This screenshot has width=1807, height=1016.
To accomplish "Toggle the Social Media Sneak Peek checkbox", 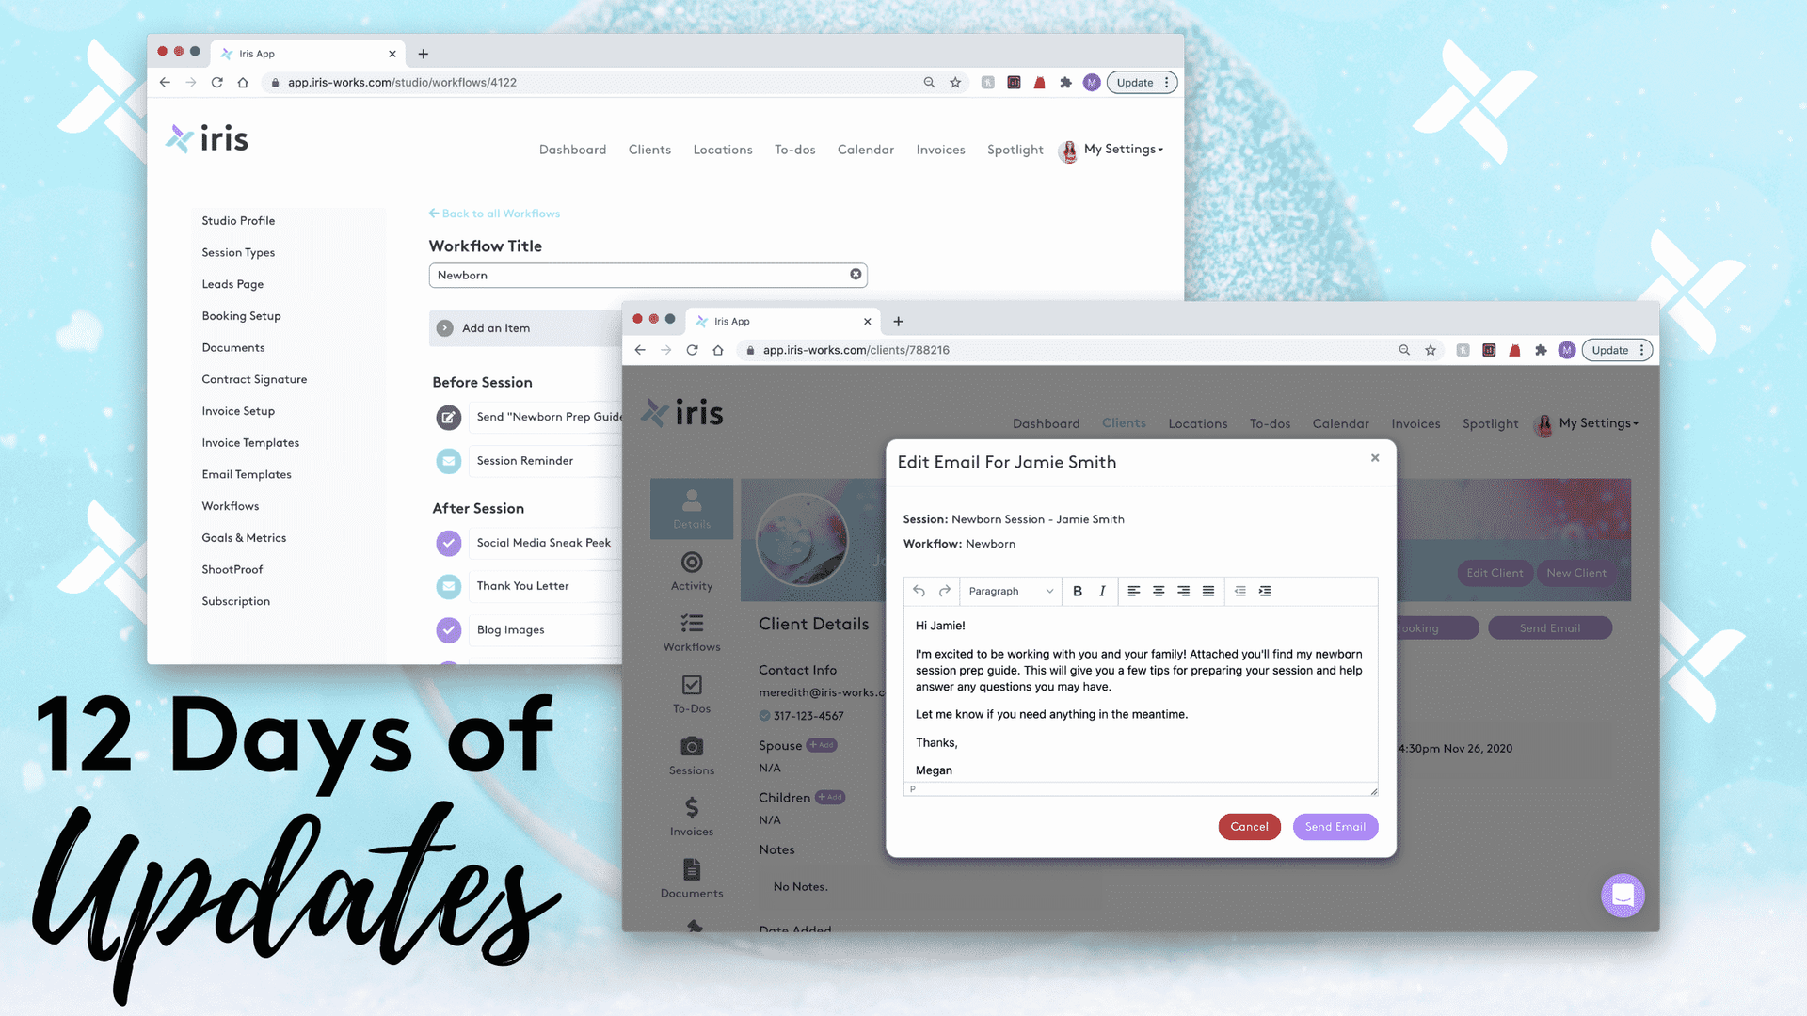I will click(448, 544).
